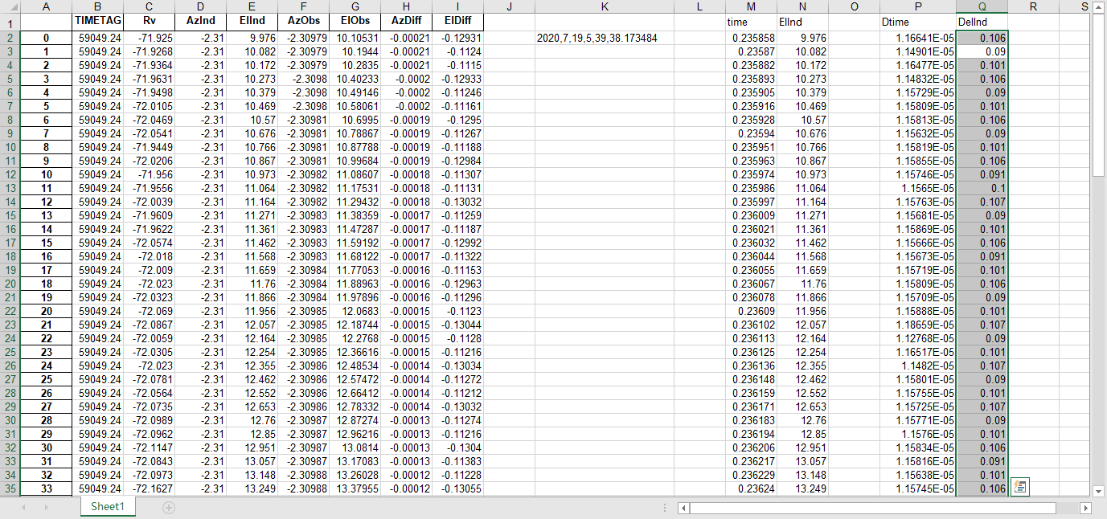The height and width of the screenshot is (519, 1107).
Task: Click the vertical scrollbar thumb
Action: click(1100, 96)
